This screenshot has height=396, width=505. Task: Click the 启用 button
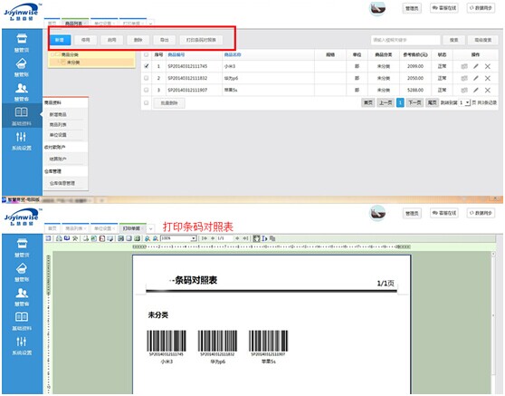coord(111,40)
